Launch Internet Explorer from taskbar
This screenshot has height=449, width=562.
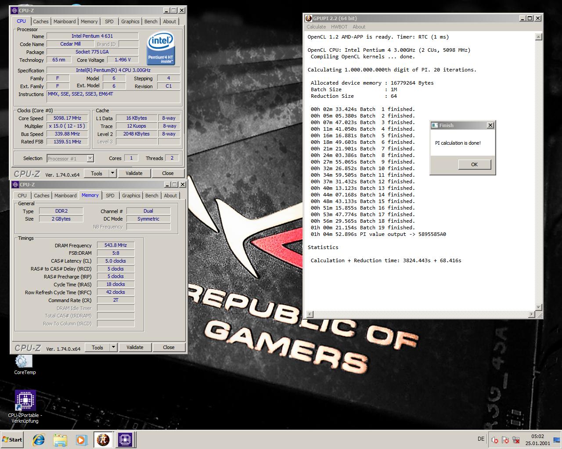click(39, 440)
